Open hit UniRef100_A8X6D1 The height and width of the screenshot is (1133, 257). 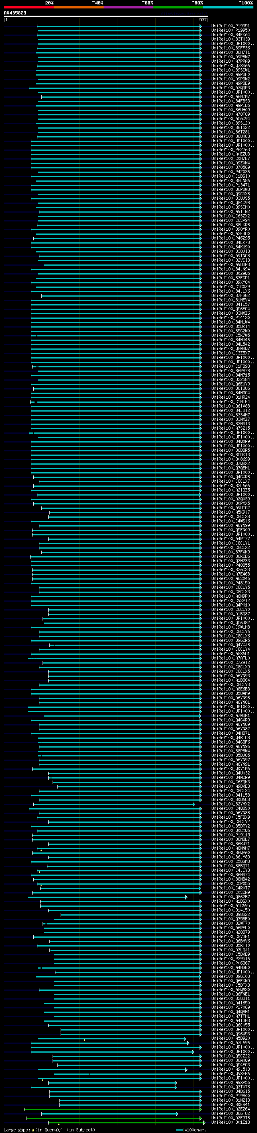pos(230,654)
